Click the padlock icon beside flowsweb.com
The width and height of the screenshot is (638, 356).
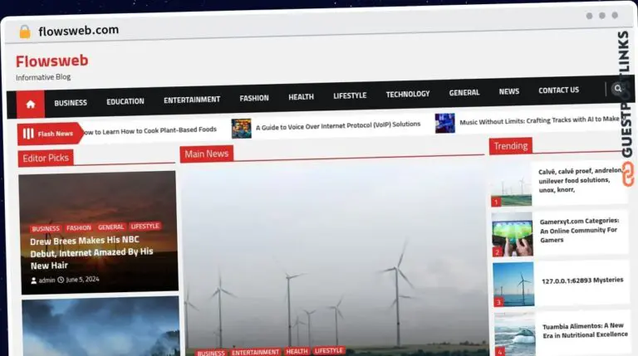[25, 32]
